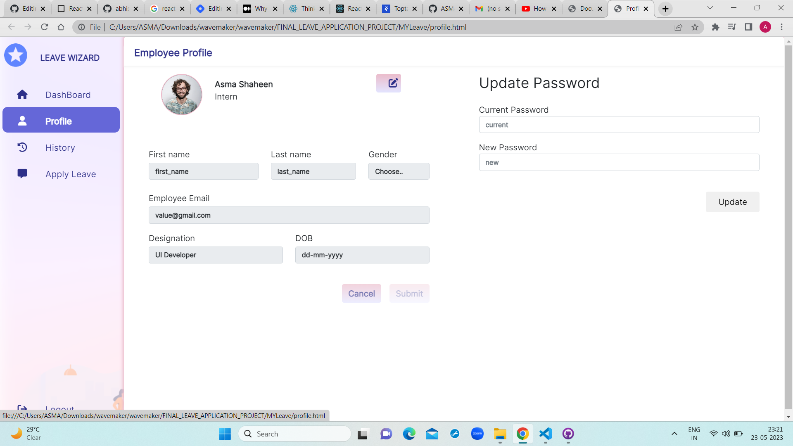Click the Profile person icon in sidebar
The height and width of the screenshot is (446, 793).
click(x=22, y=121)
